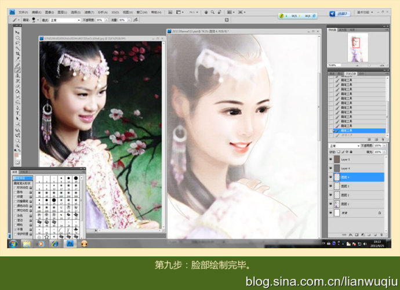The width and height of the screenshot is (400, 290).
Task: Enable 形状动态 checkbox in Brush panel
Action: click(x=15, y=187)
